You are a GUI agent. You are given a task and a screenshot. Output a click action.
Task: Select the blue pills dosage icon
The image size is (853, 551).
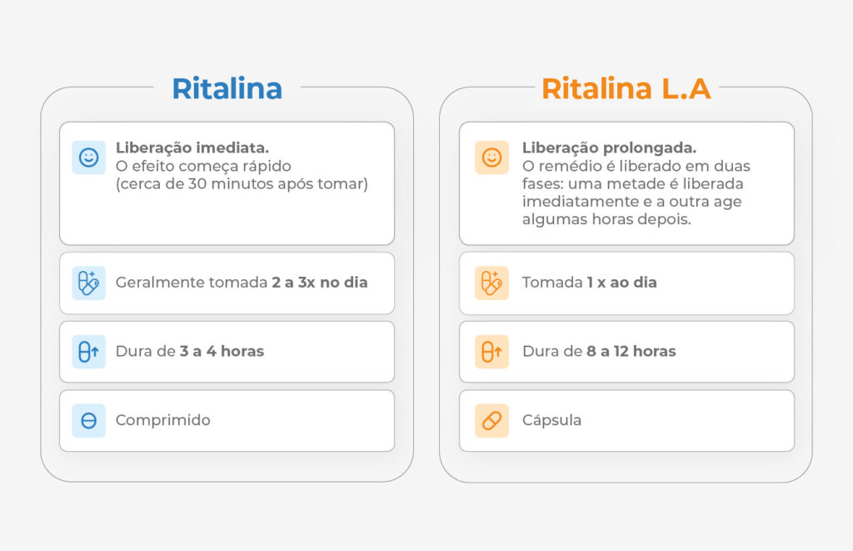tap(88, 283)
